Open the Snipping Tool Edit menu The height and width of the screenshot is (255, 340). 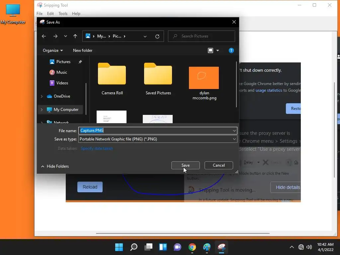tap(50, 13)
